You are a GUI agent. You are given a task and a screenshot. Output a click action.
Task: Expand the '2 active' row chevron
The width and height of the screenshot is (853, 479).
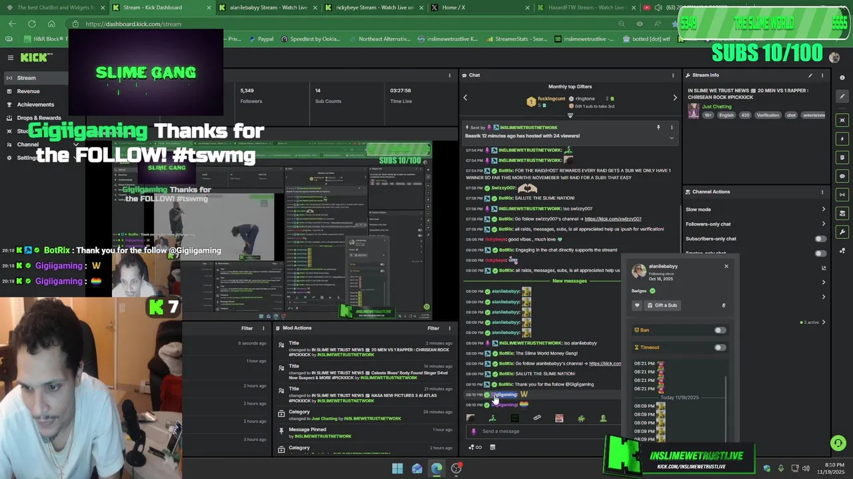[823, 323]
